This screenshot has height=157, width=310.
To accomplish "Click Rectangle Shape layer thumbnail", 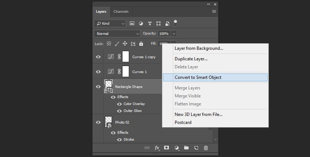I will coord(109,86).
